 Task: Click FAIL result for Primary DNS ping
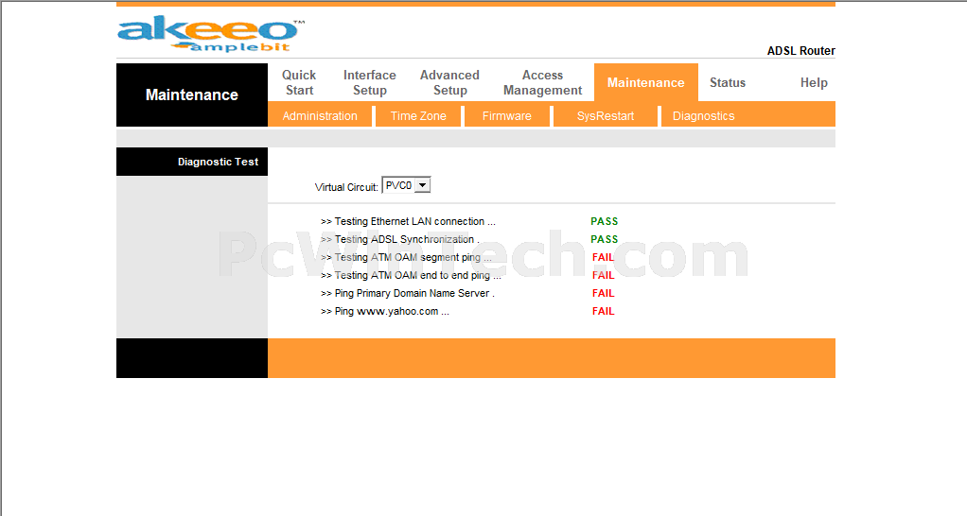(603, 293)
